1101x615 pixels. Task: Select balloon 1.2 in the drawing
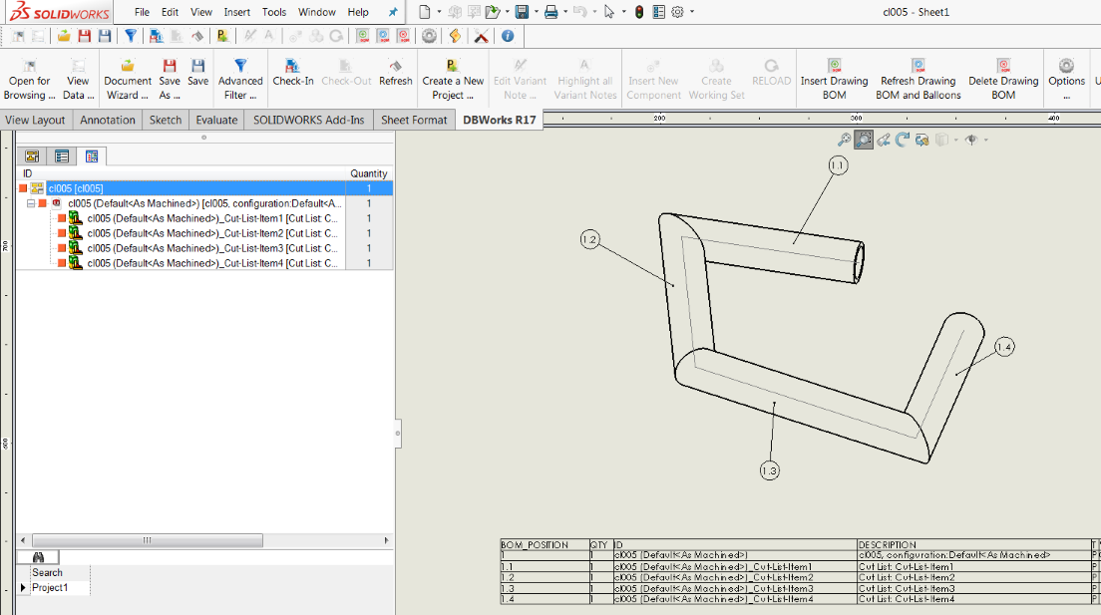coord(589,240)
